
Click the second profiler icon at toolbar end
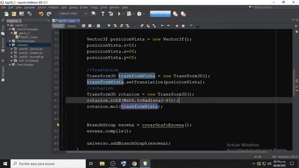(x=183, y=14)
